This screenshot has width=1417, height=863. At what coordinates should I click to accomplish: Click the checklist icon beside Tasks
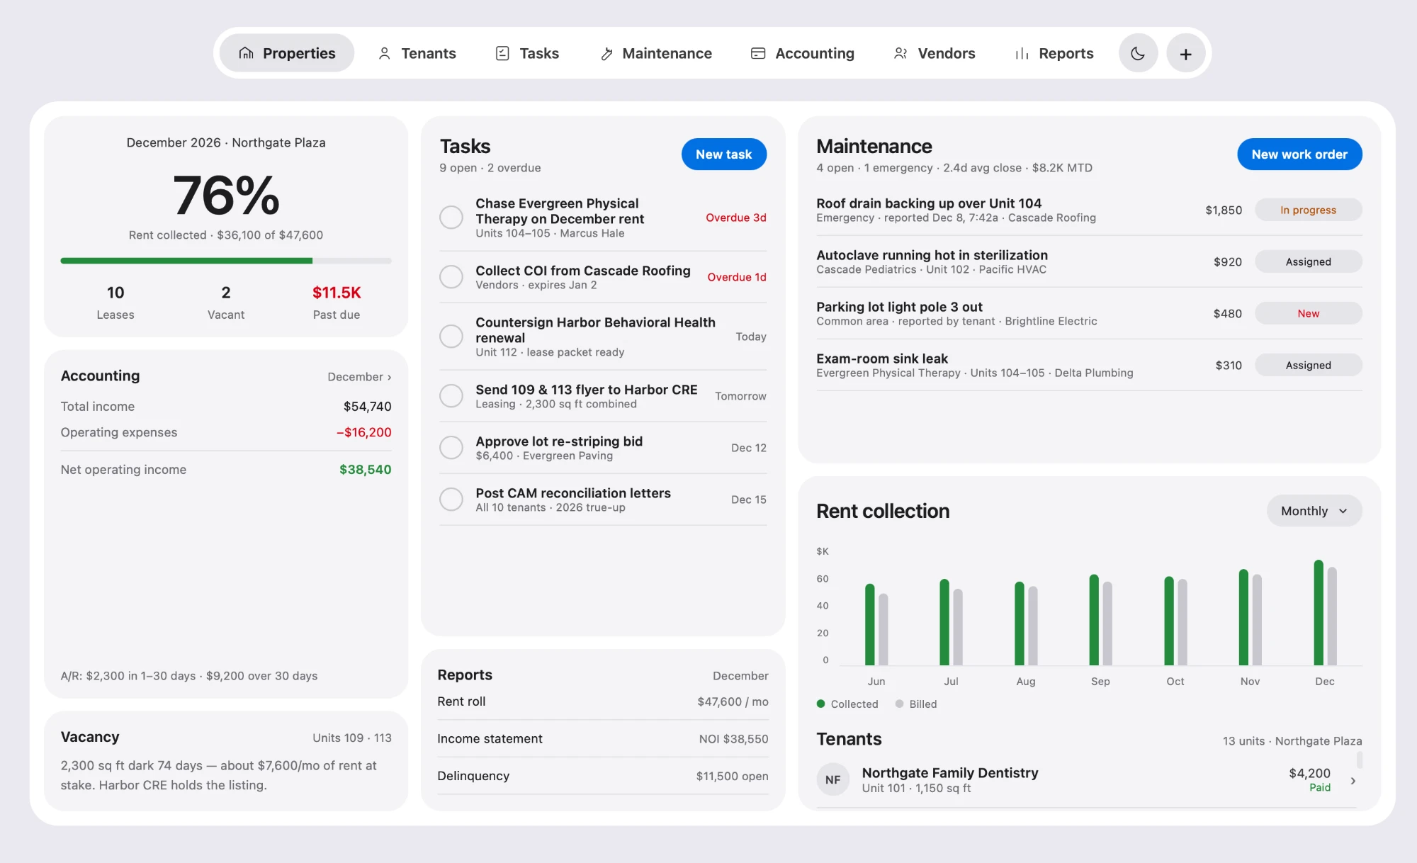[502, 53]
